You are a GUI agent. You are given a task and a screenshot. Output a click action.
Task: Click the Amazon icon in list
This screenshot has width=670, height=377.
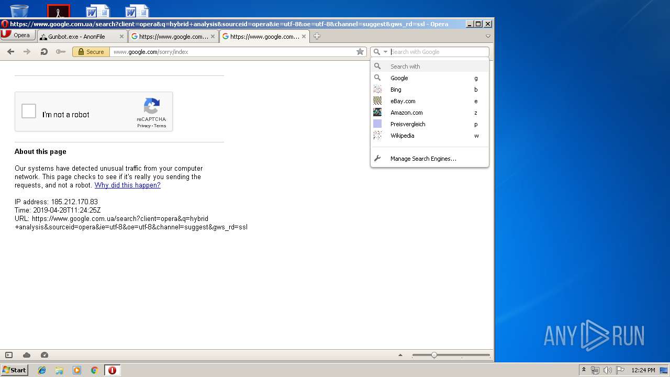(x=377, y=113)
